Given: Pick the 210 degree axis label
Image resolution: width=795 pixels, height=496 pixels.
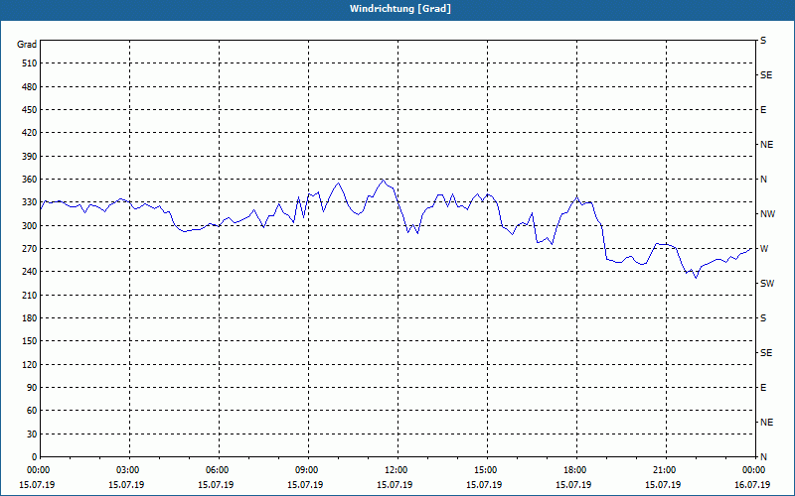Looking at the screenshot, I should tap(30, 295).
